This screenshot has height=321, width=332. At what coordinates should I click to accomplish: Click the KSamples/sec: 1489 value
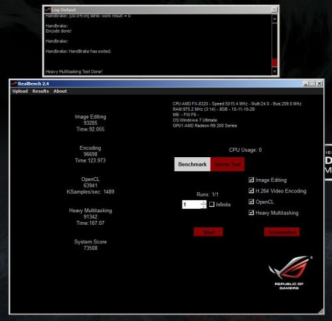pyautogui.click(x=90, y=192)
